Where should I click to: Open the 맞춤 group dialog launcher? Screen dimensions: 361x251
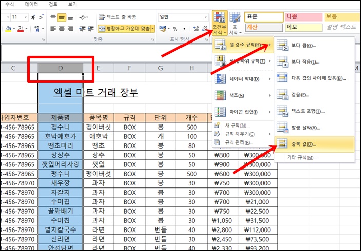pyautogui.click(x=153, y=39)
